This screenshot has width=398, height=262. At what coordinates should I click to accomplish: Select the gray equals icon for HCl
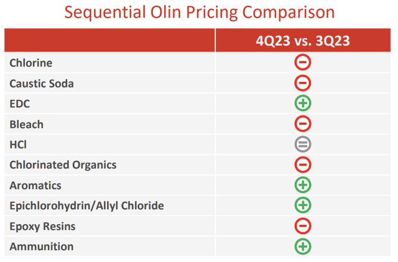pyautogui.click(x=303, y=145)
